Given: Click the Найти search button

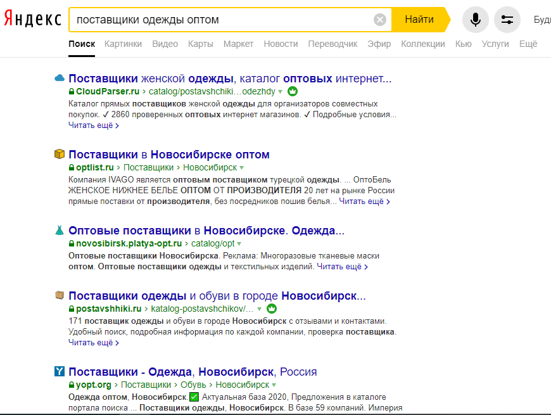Looking at the screenshot, I should click(419, 20).
